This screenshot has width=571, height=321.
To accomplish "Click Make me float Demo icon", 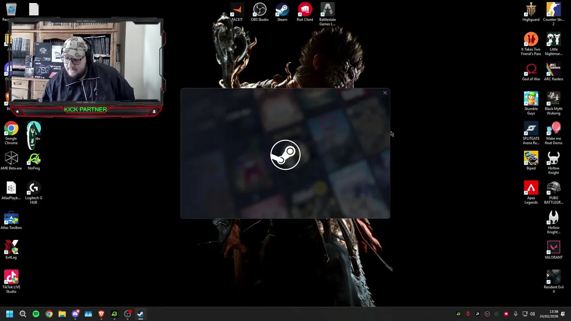I will [x=554, y=133].
